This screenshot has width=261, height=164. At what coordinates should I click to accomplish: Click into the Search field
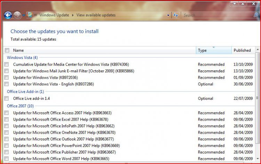point(217,15)
